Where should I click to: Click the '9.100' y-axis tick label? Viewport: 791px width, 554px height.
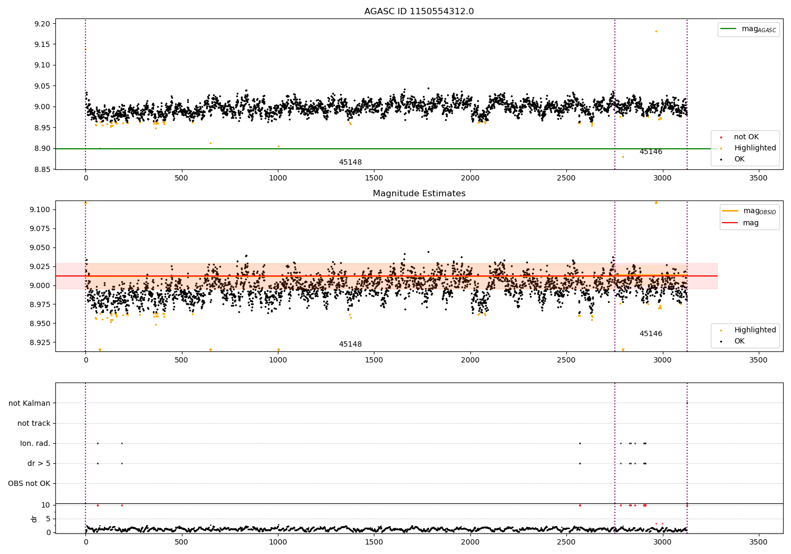(x=40, y=209)
